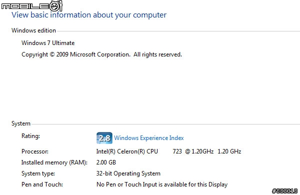Select the 32-bit Operating System text

tap(128, 173)
